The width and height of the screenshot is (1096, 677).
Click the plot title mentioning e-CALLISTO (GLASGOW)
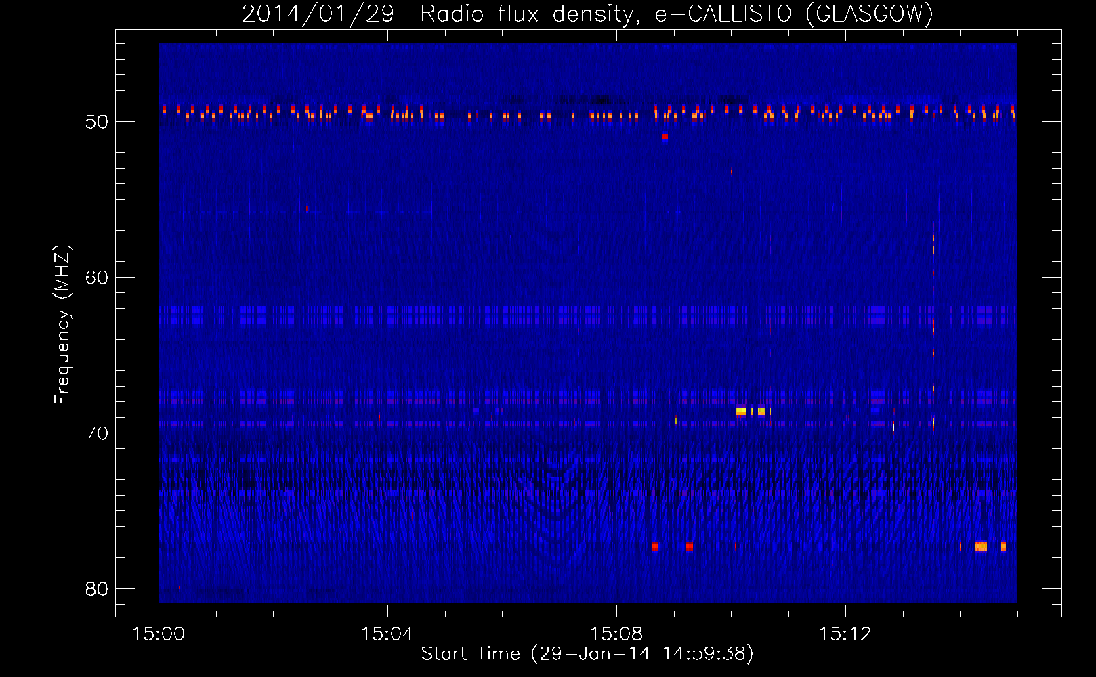587,14
